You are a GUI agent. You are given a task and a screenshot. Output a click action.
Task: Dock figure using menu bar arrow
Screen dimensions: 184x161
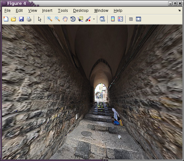(179, 10)
